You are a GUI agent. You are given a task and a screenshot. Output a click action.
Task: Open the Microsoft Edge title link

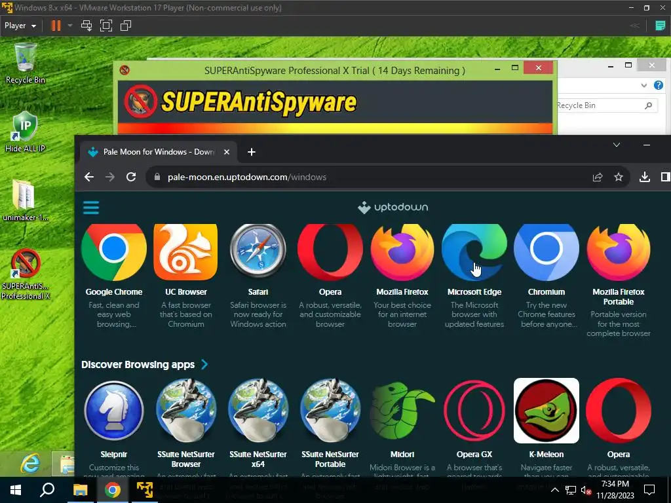pyautogui.click(x=474, y=291)
